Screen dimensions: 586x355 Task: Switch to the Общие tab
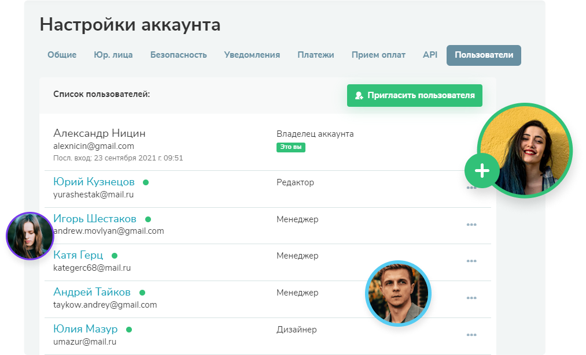[x=62, y=55]
